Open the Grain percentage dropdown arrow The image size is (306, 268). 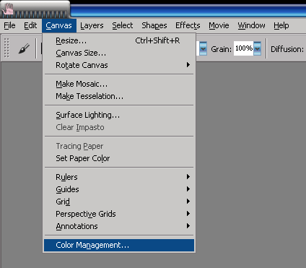[x=257, y=48]
